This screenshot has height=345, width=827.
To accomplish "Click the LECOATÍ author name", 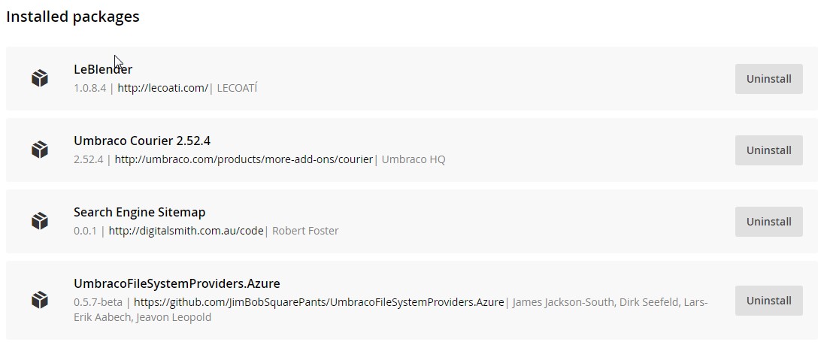I will pyautogui.click(x=237, y=88).
